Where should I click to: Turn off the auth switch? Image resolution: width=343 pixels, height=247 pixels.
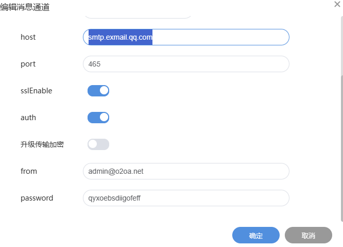click(98, 118)
